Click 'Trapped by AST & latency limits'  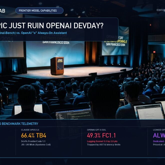(x=104, y=145)
